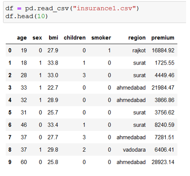This screenshot has height=176, width=190.
Task: Click the age column header
Action: (22, 38)
